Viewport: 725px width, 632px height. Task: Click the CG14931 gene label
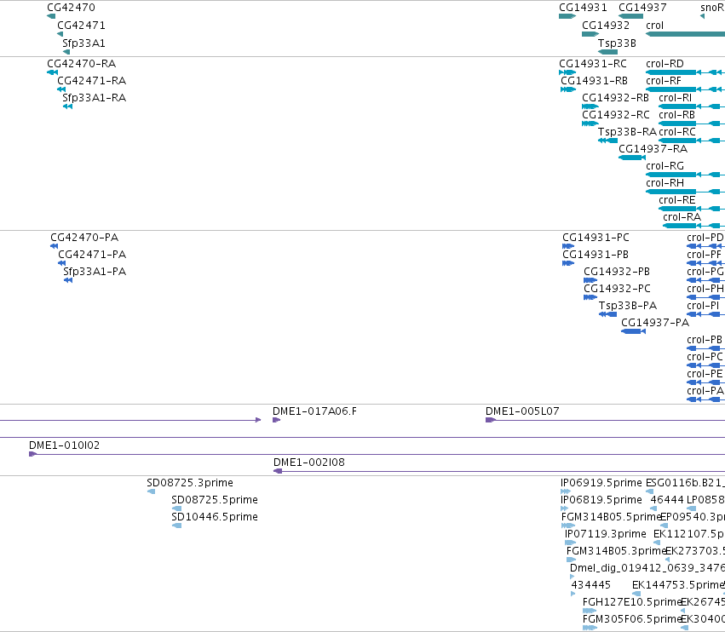(583, 8)
